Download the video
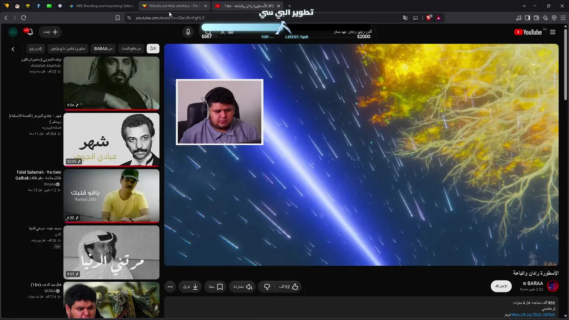 [x=191, y=287]
